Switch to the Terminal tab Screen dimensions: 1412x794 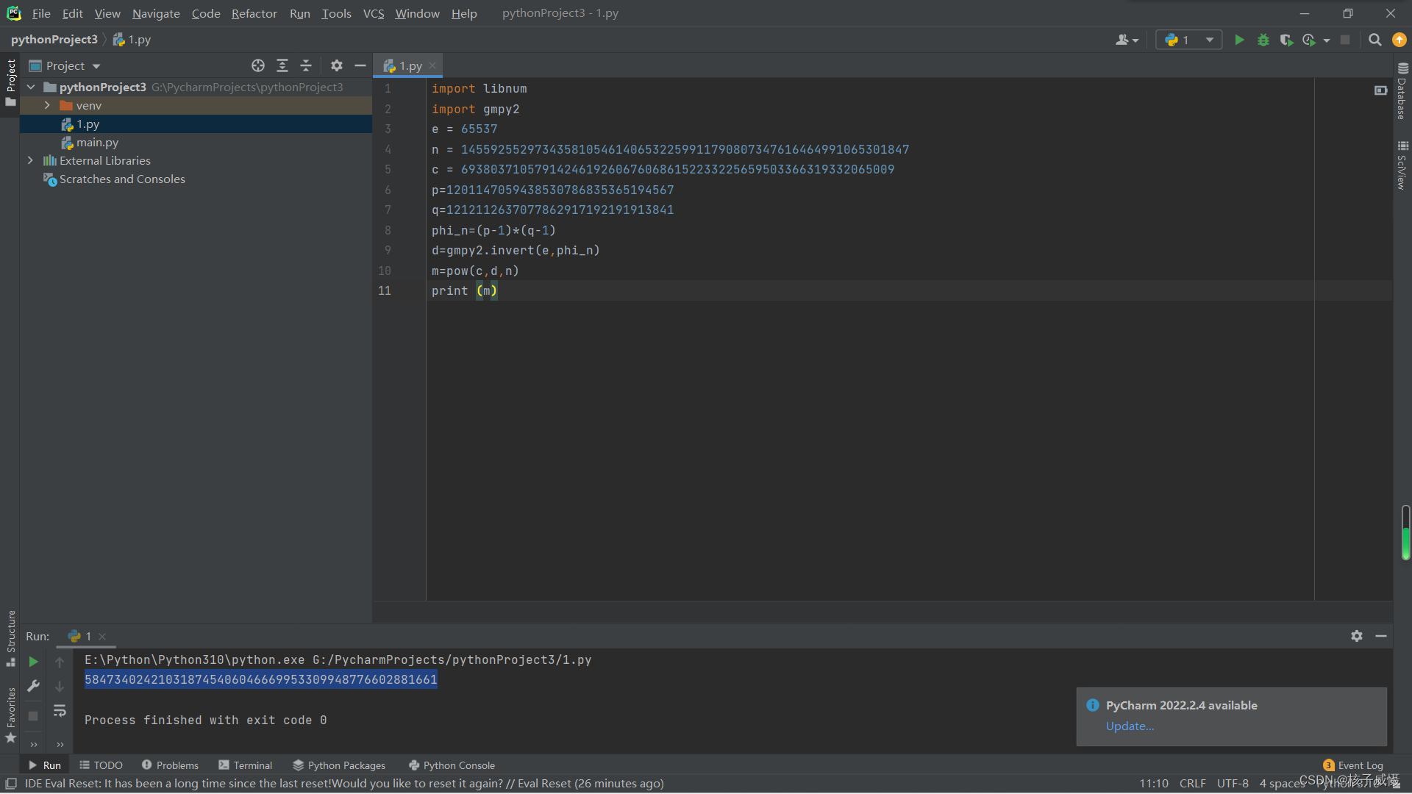(245, 765)
